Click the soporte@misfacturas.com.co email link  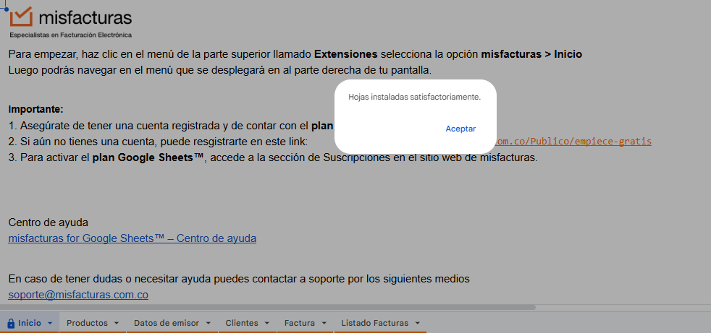point(78,295)
